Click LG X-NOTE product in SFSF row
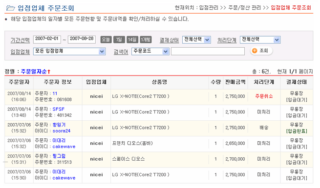The image size is (320, 188). coord(141,112)
